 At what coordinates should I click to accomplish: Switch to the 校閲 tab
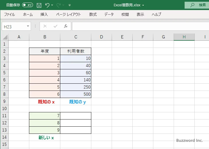click(x=125, y=14)
